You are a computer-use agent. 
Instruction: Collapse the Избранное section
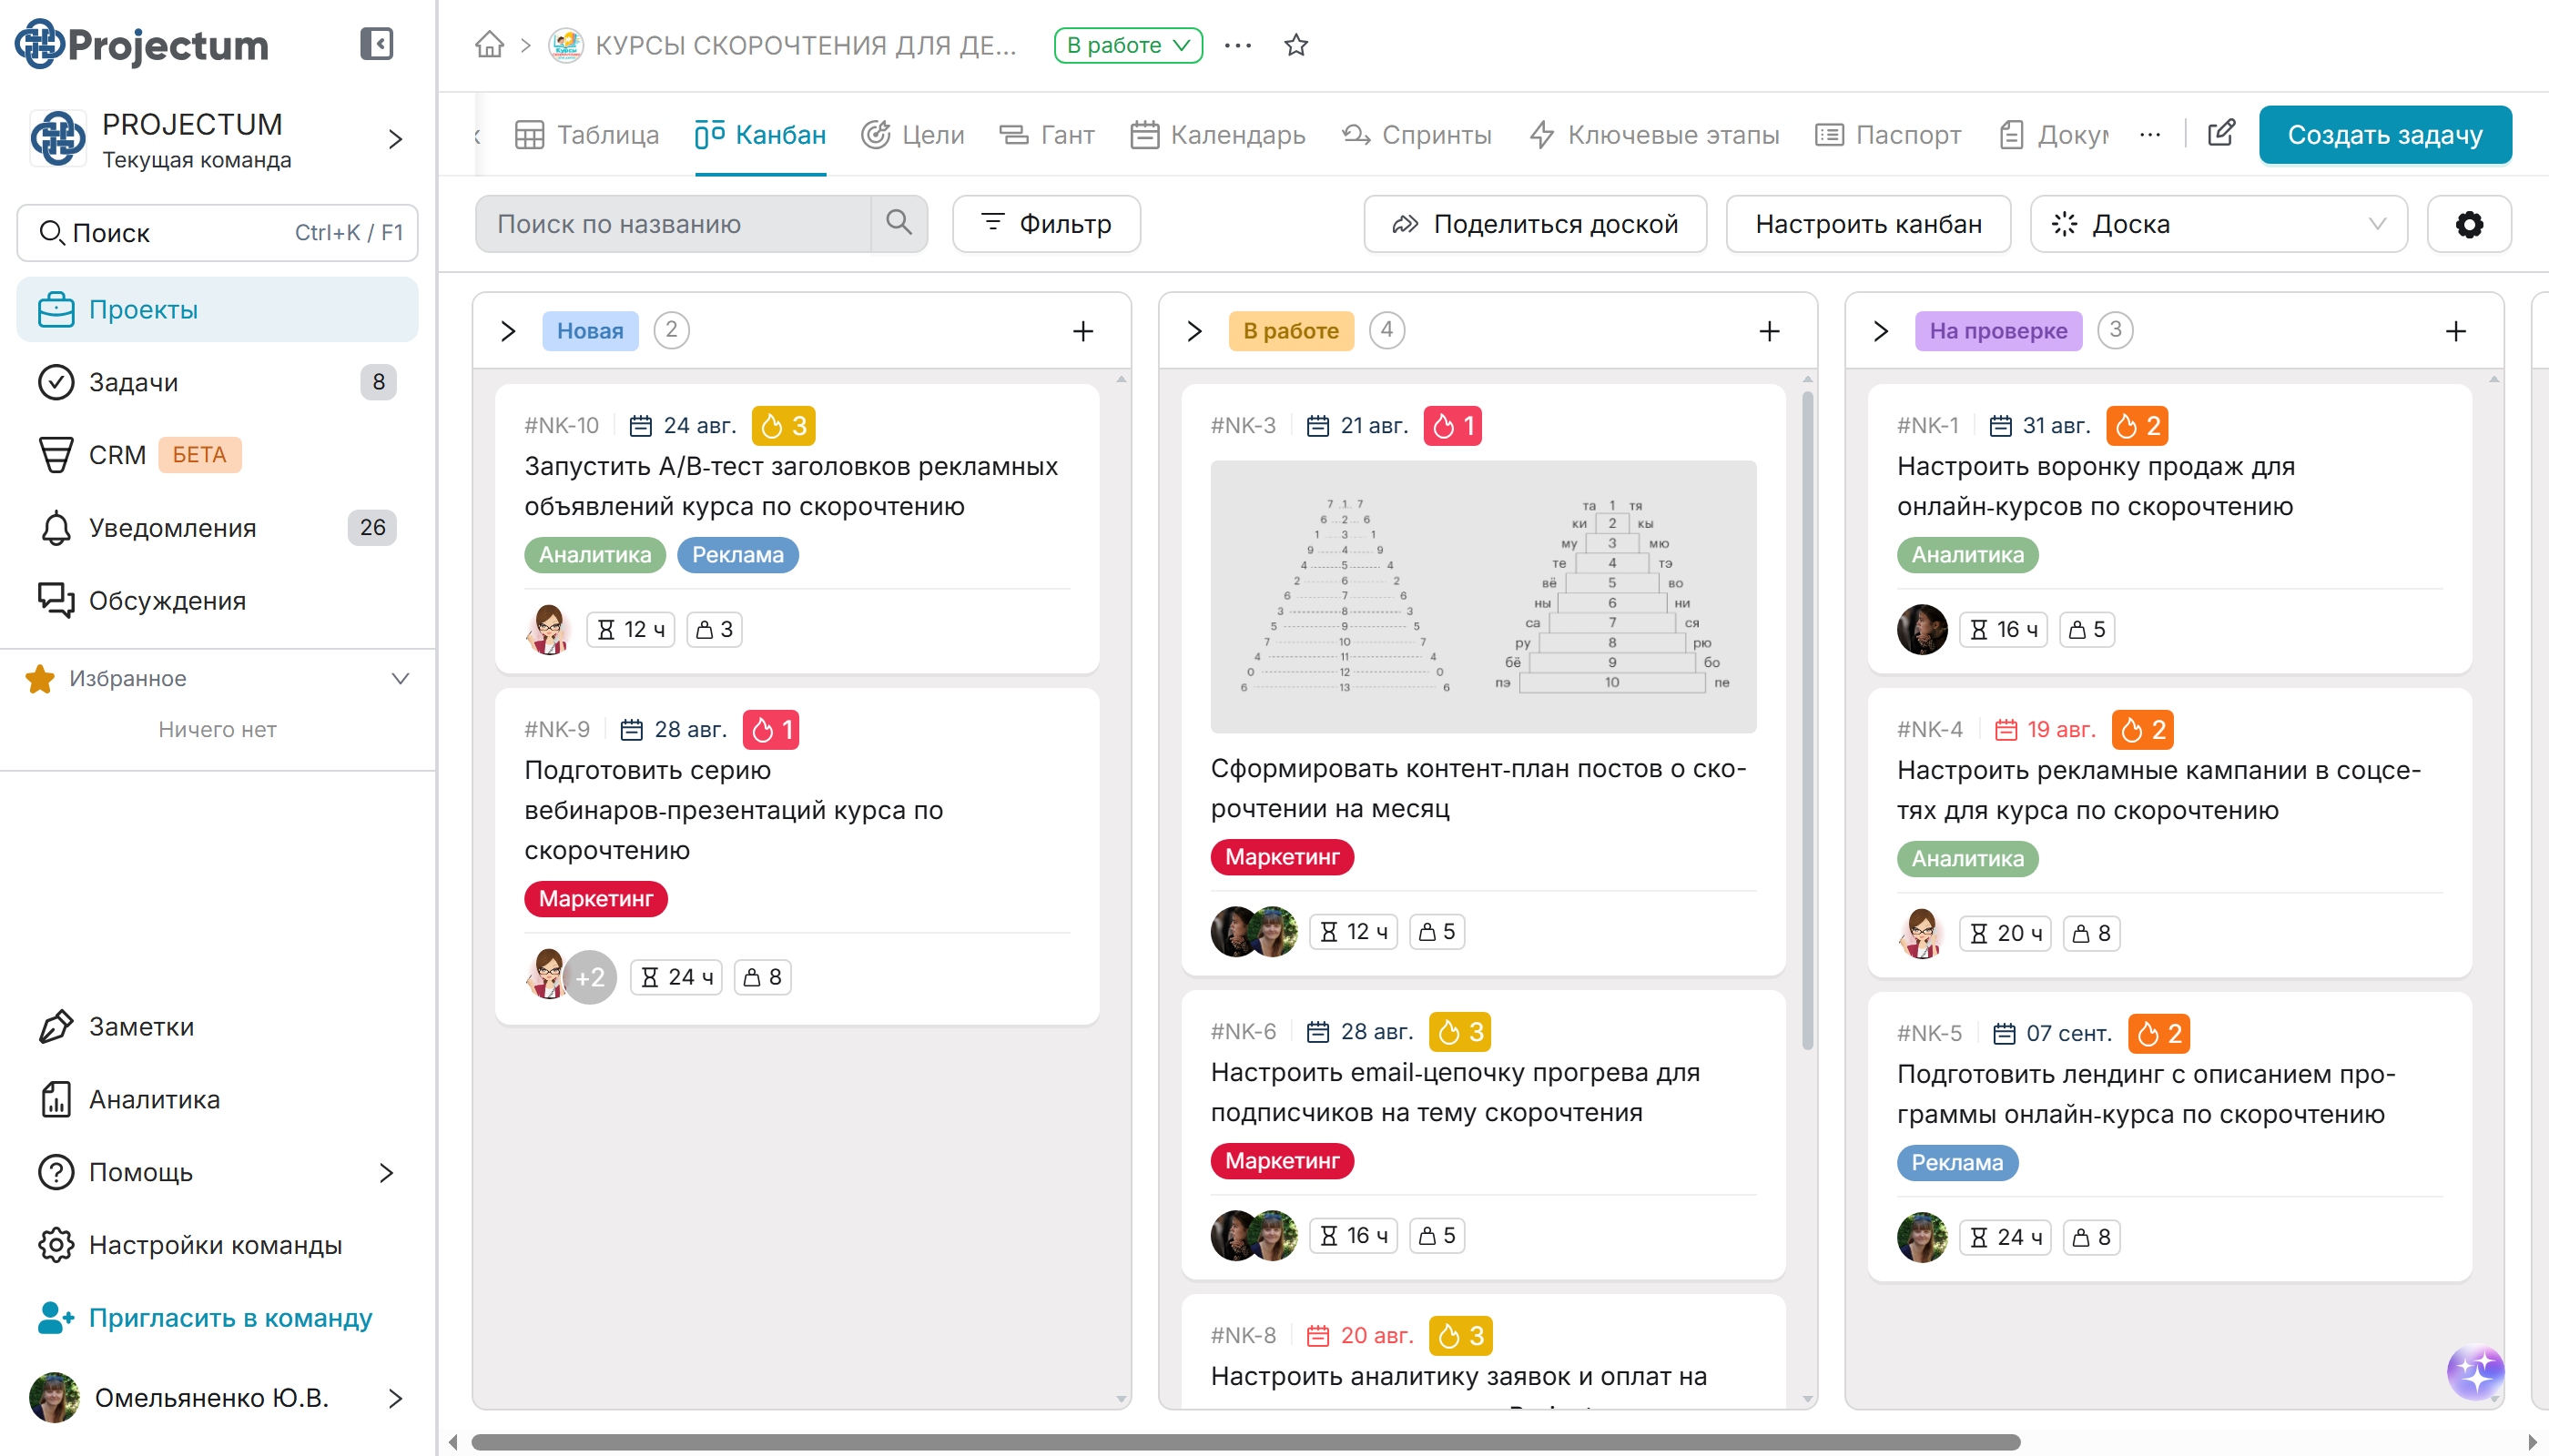pyautogui.click(x=401, y=679)
